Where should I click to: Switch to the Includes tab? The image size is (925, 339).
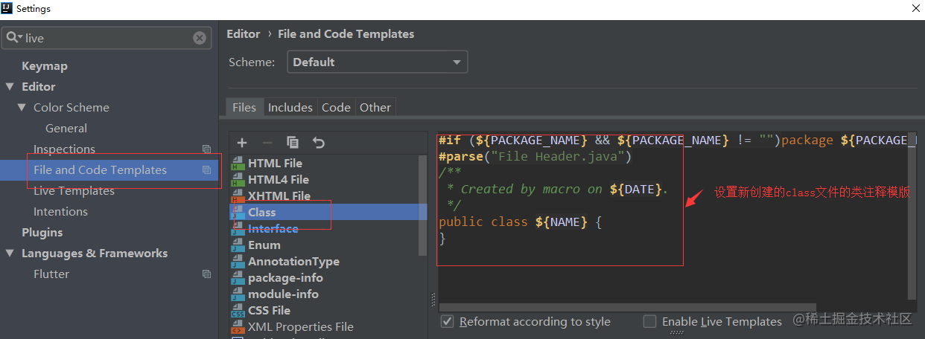tap(290, 107)
